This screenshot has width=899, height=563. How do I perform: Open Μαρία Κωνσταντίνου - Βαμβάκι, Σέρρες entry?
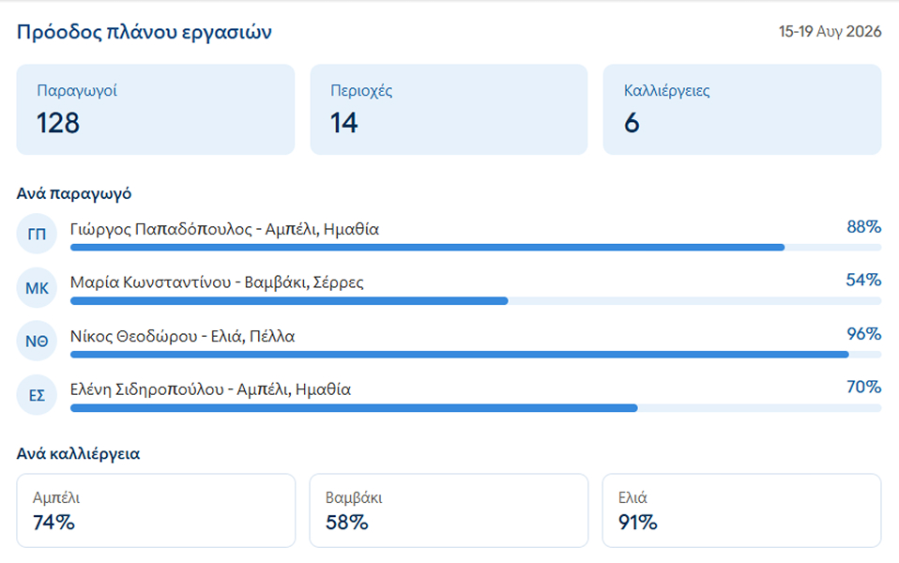click(217, 282)
